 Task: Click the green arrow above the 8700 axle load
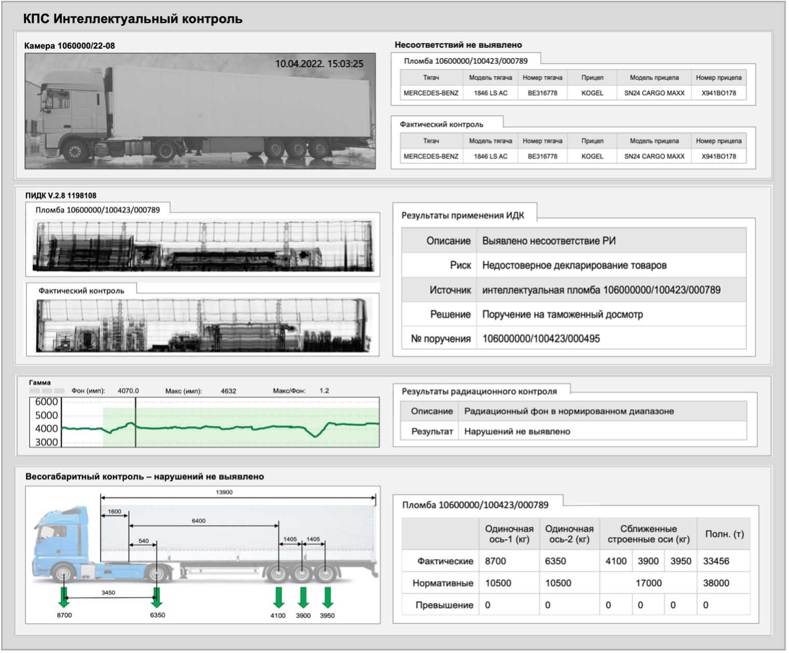pyautogui.click(x=64, y=597)
